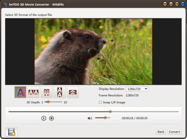Click the 3D Depth maximum value 10

(x=65, y=102)
